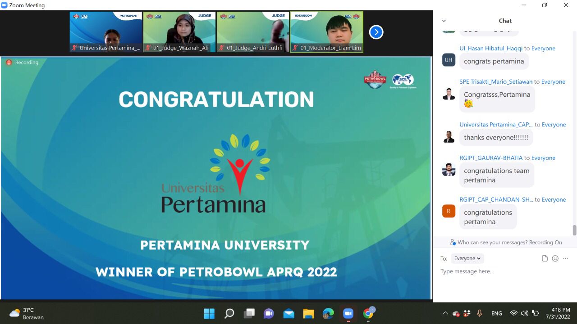Click RGIPT Gaurav Bhatia's profile photo avatar
The image size is (577, 324).
(449, 170)
